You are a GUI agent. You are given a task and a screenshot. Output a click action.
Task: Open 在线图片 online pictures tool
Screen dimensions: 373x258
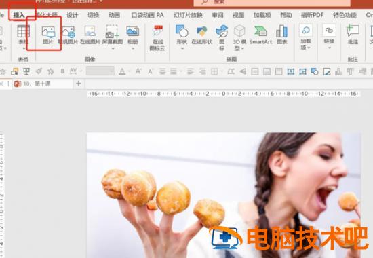(x=90, y=35)
